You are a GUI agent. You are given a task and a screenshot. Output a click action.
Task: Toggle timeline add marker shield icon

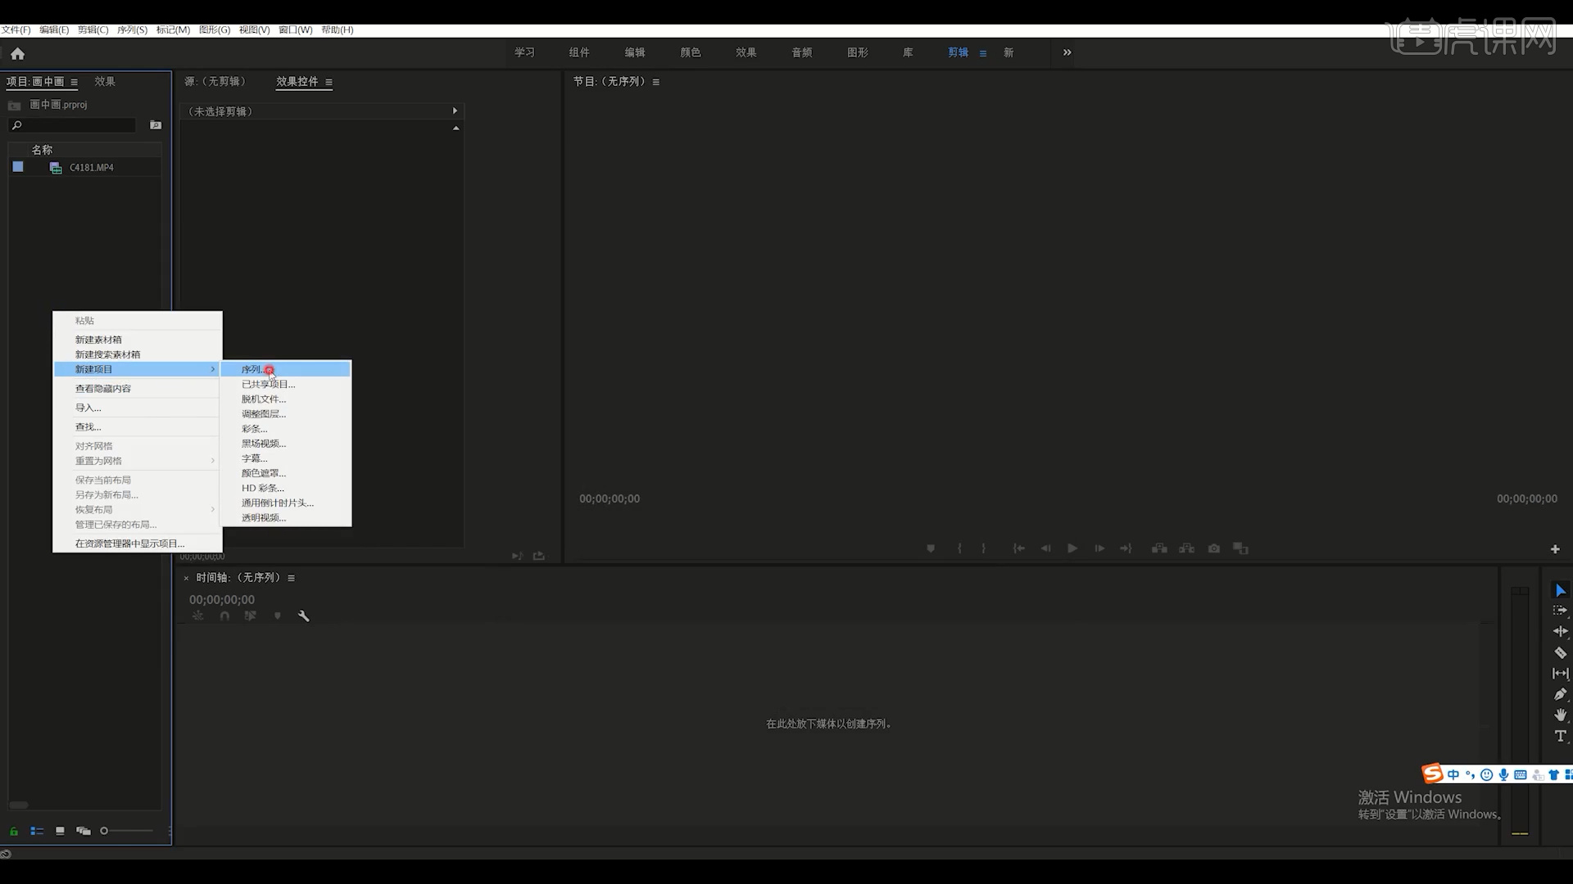[x=278, y=616]
